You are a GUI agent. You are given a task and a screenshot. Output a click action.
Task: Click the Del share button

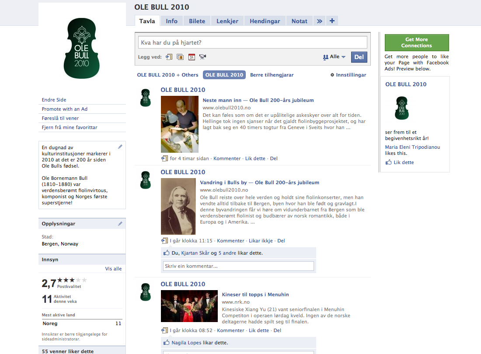click(359, 57)
